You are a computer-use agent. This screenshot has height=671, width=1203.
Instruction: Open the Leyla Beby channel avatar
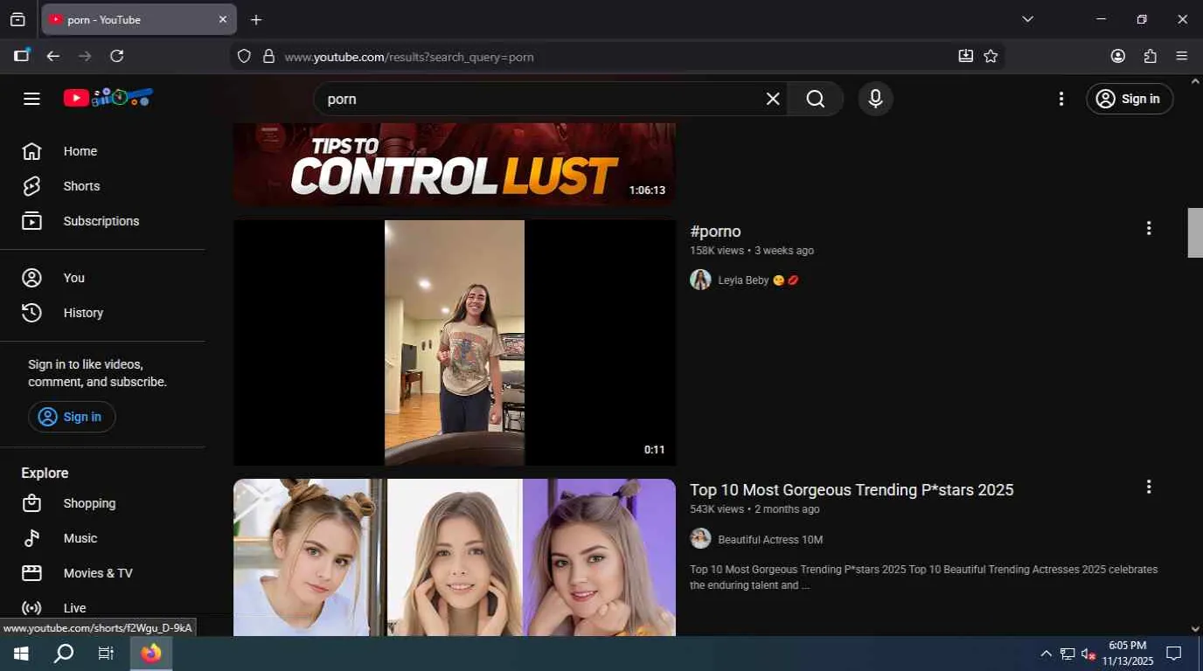click(700, 280)
